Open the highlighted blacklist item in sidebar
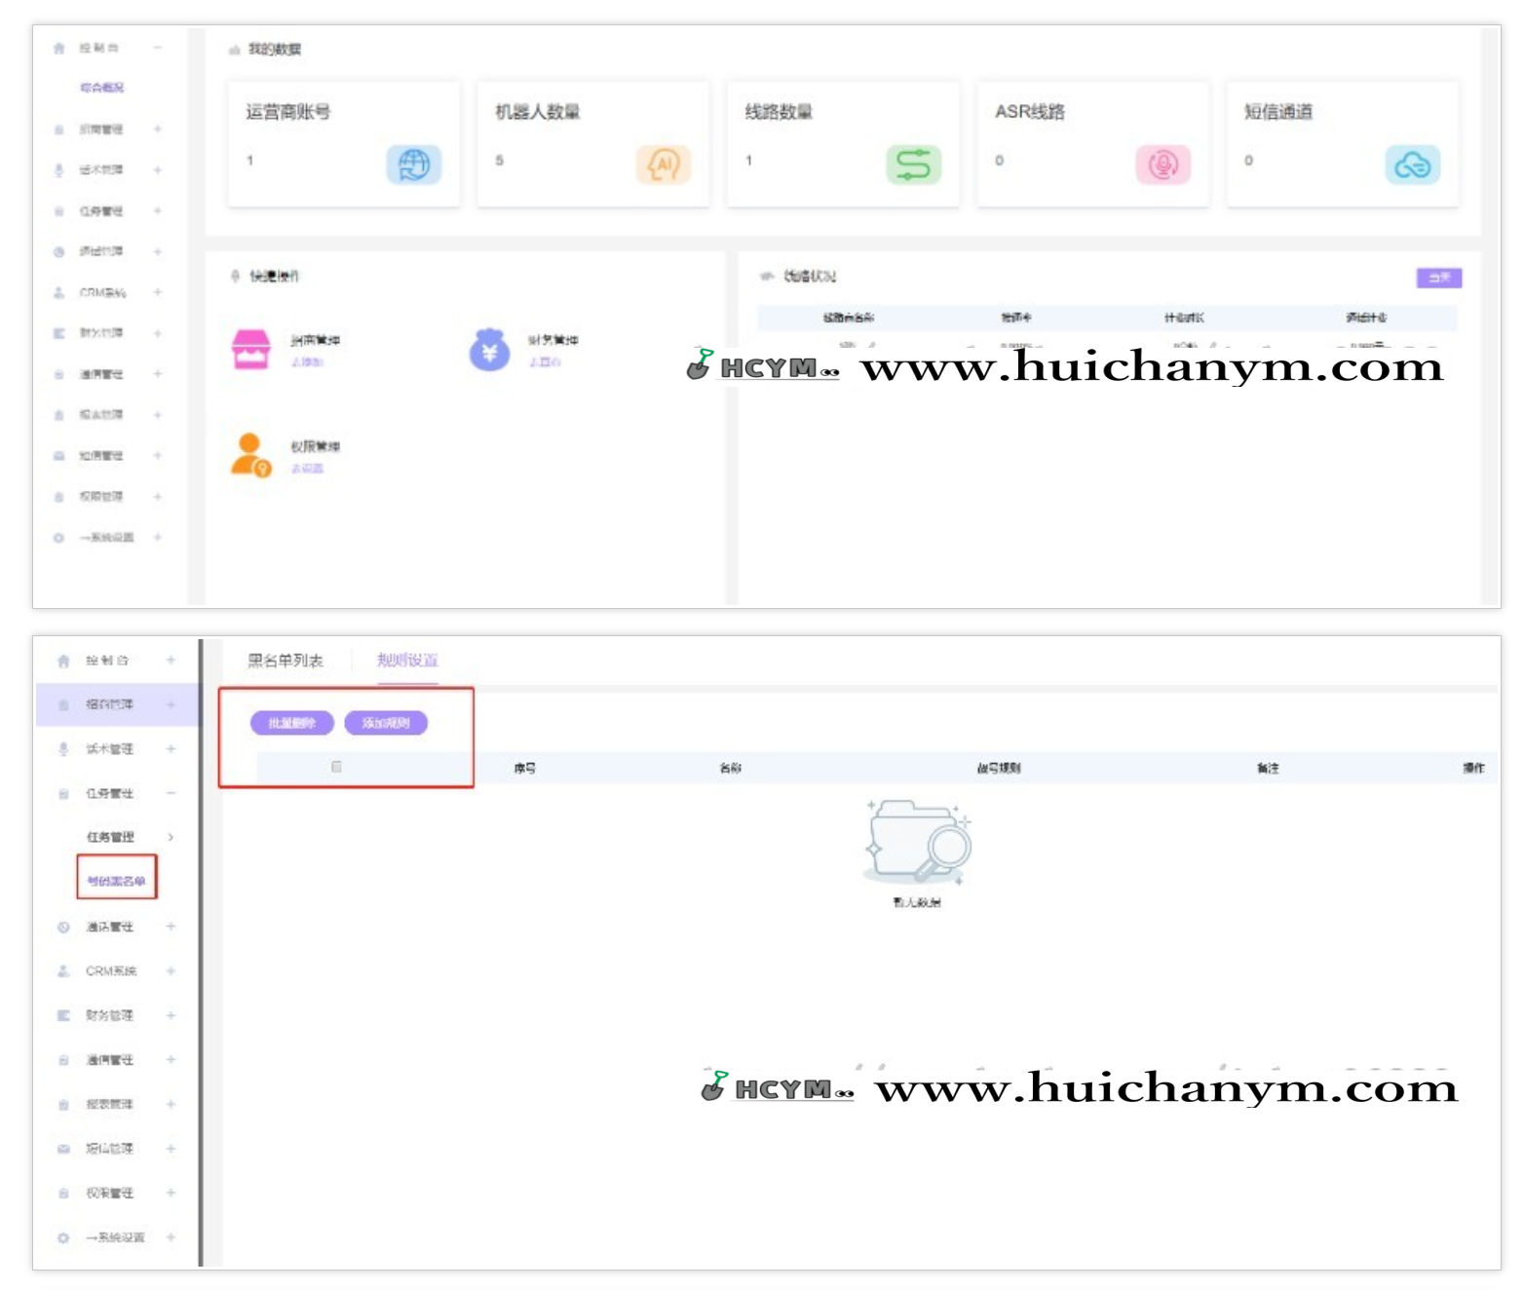 coord(116,881)
